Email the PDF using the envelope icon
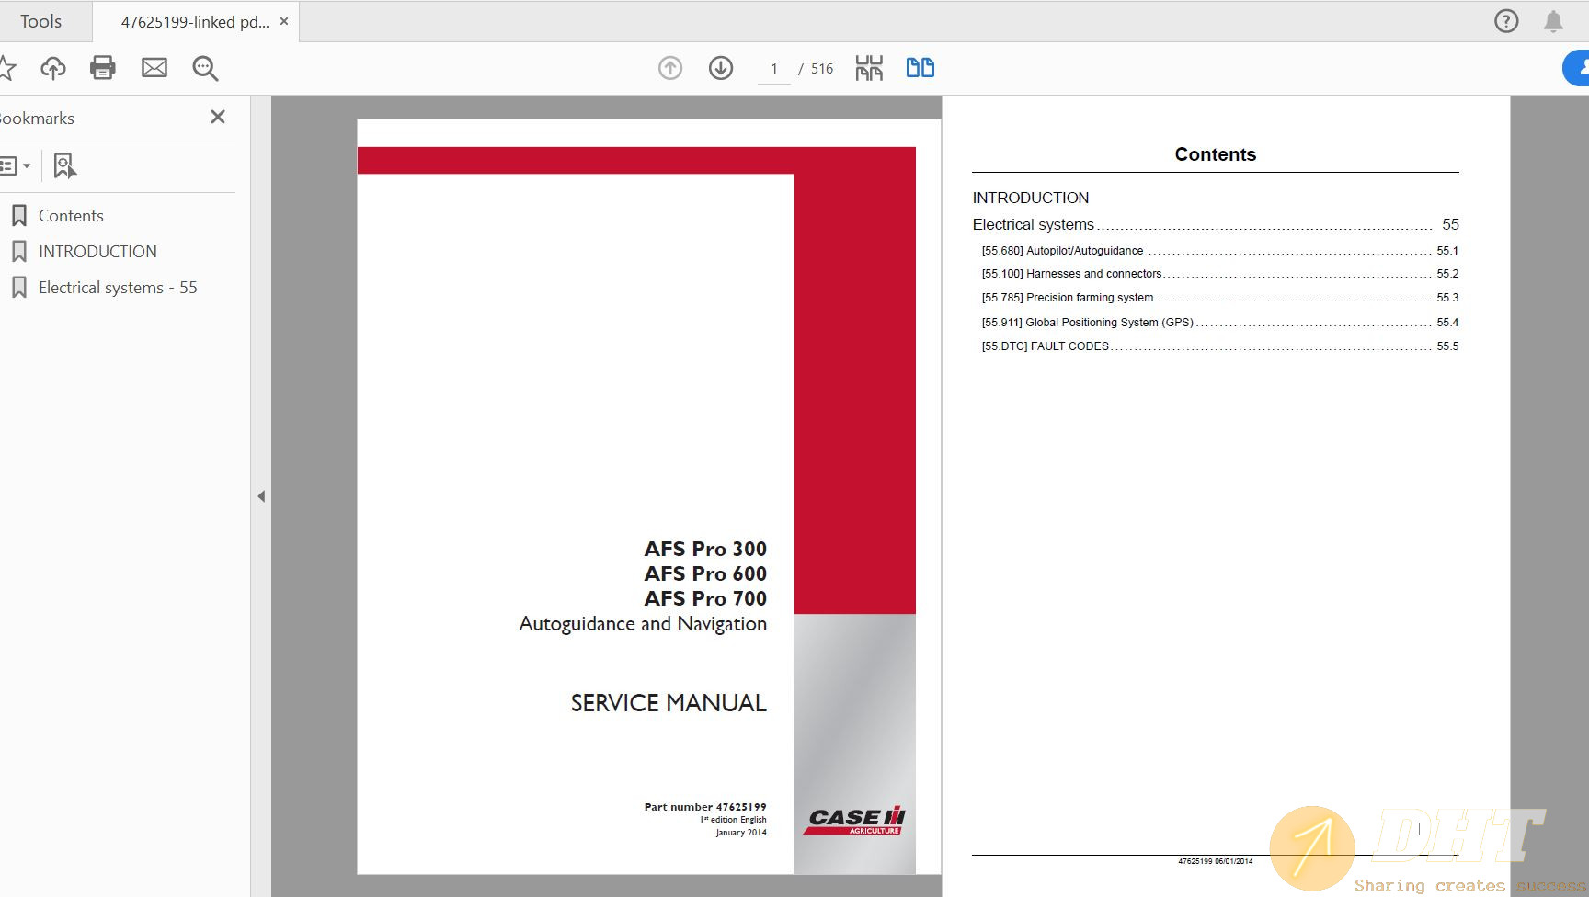This screenshot has width=1589, height=897. click(154, 68)
